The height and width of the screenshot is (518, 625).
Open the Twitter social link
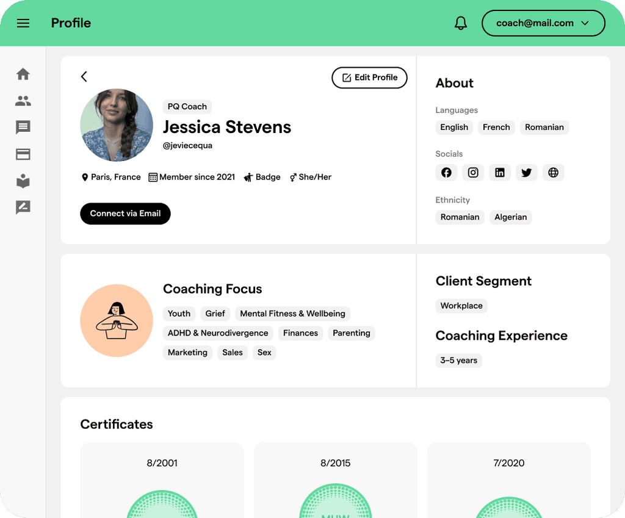click(526, 173)
